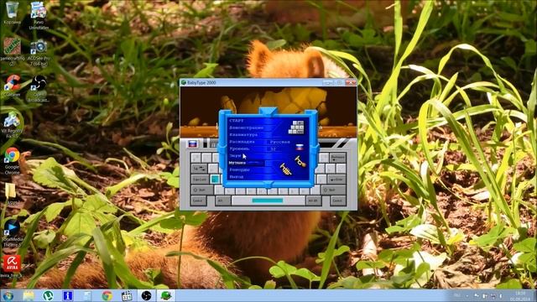This screenshot has height=302, width=537.
Task: Start the game with СТАРТ
Action: (237, 121)
